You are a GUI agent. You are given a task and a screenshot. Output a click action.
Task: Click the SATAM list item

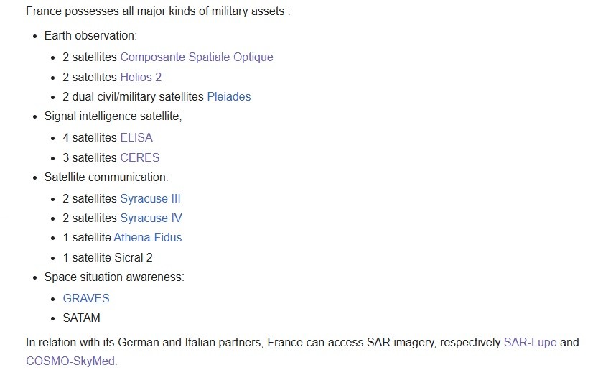click(x=82, y=318)
